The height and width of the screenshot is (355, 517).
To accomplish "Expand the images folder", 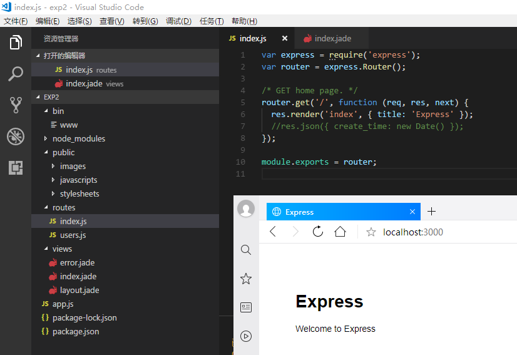I will tap(73, 166).
